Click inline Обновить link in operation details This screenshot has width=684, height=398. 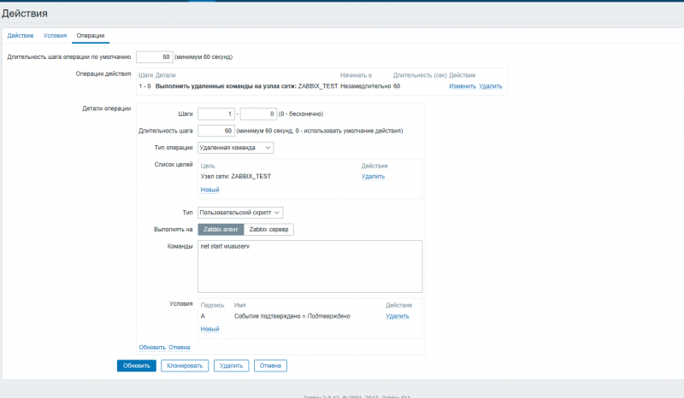(x=152, y=348)
